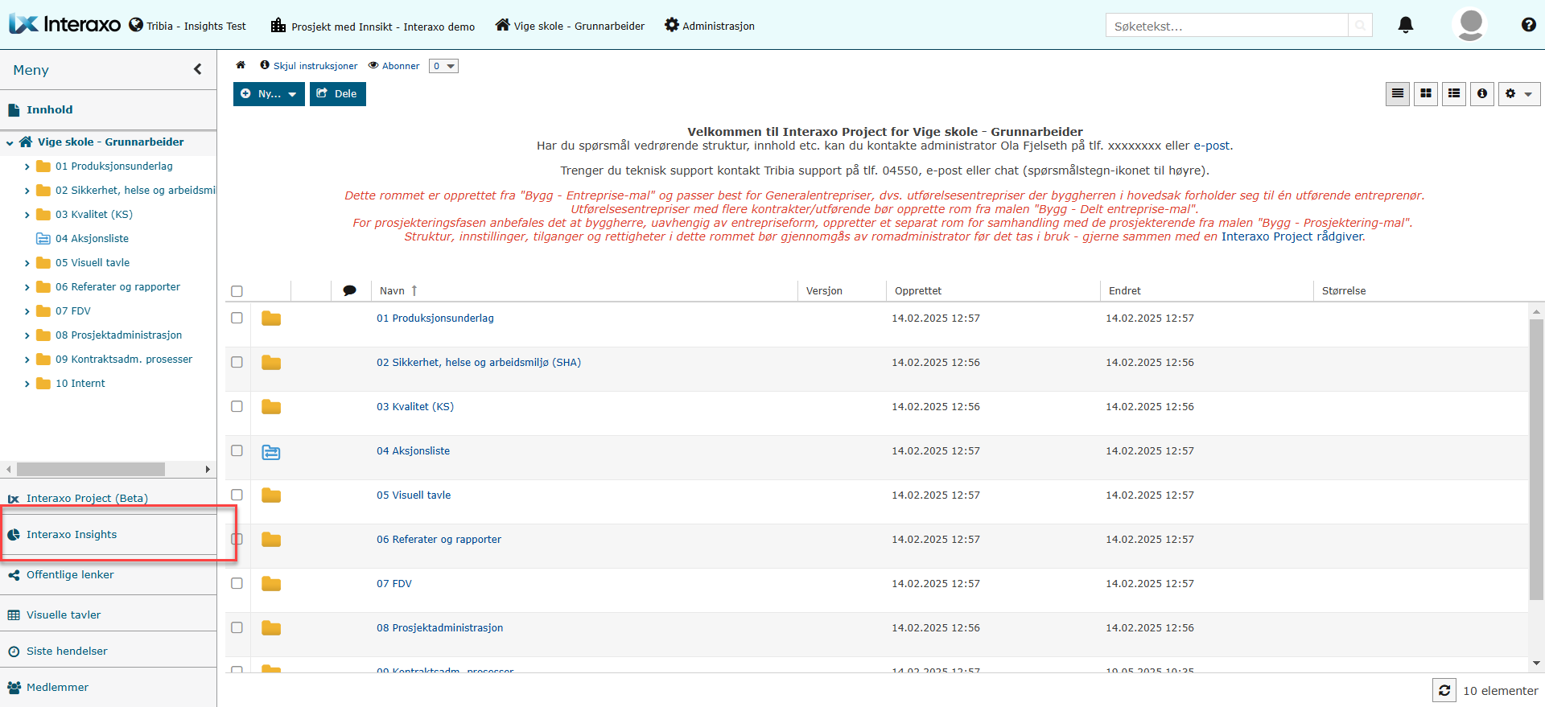Screen dimensions: 1545x707
Task: Collapse Vige skole - Grunnarbeider tree
Action: (x=10, y=142)
